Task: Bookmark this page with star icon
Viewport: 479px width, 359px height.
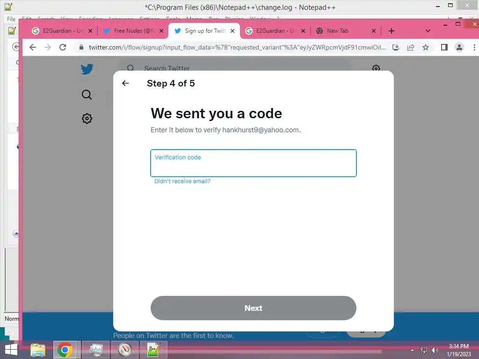Action: 426,47
